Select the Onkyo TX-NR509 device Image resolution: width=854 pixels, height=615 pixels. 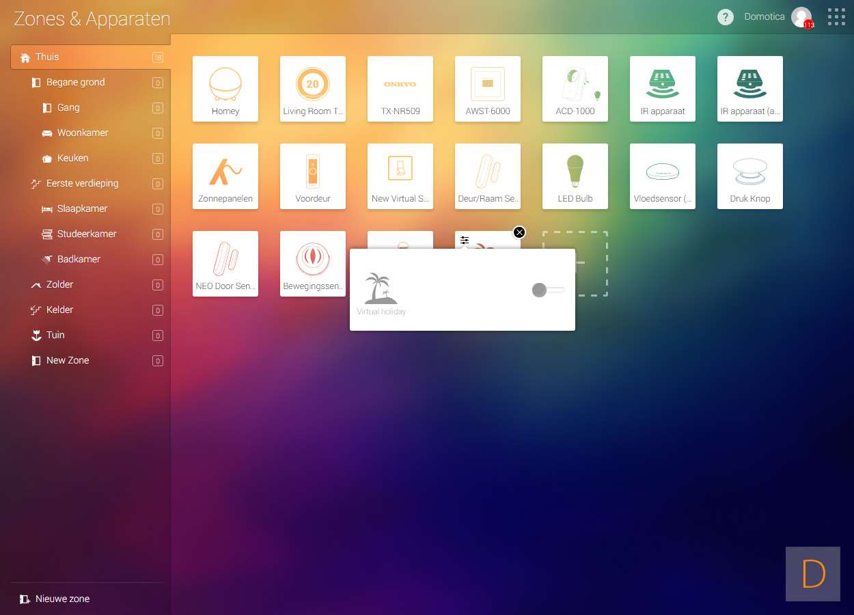(x=400, y=89)
